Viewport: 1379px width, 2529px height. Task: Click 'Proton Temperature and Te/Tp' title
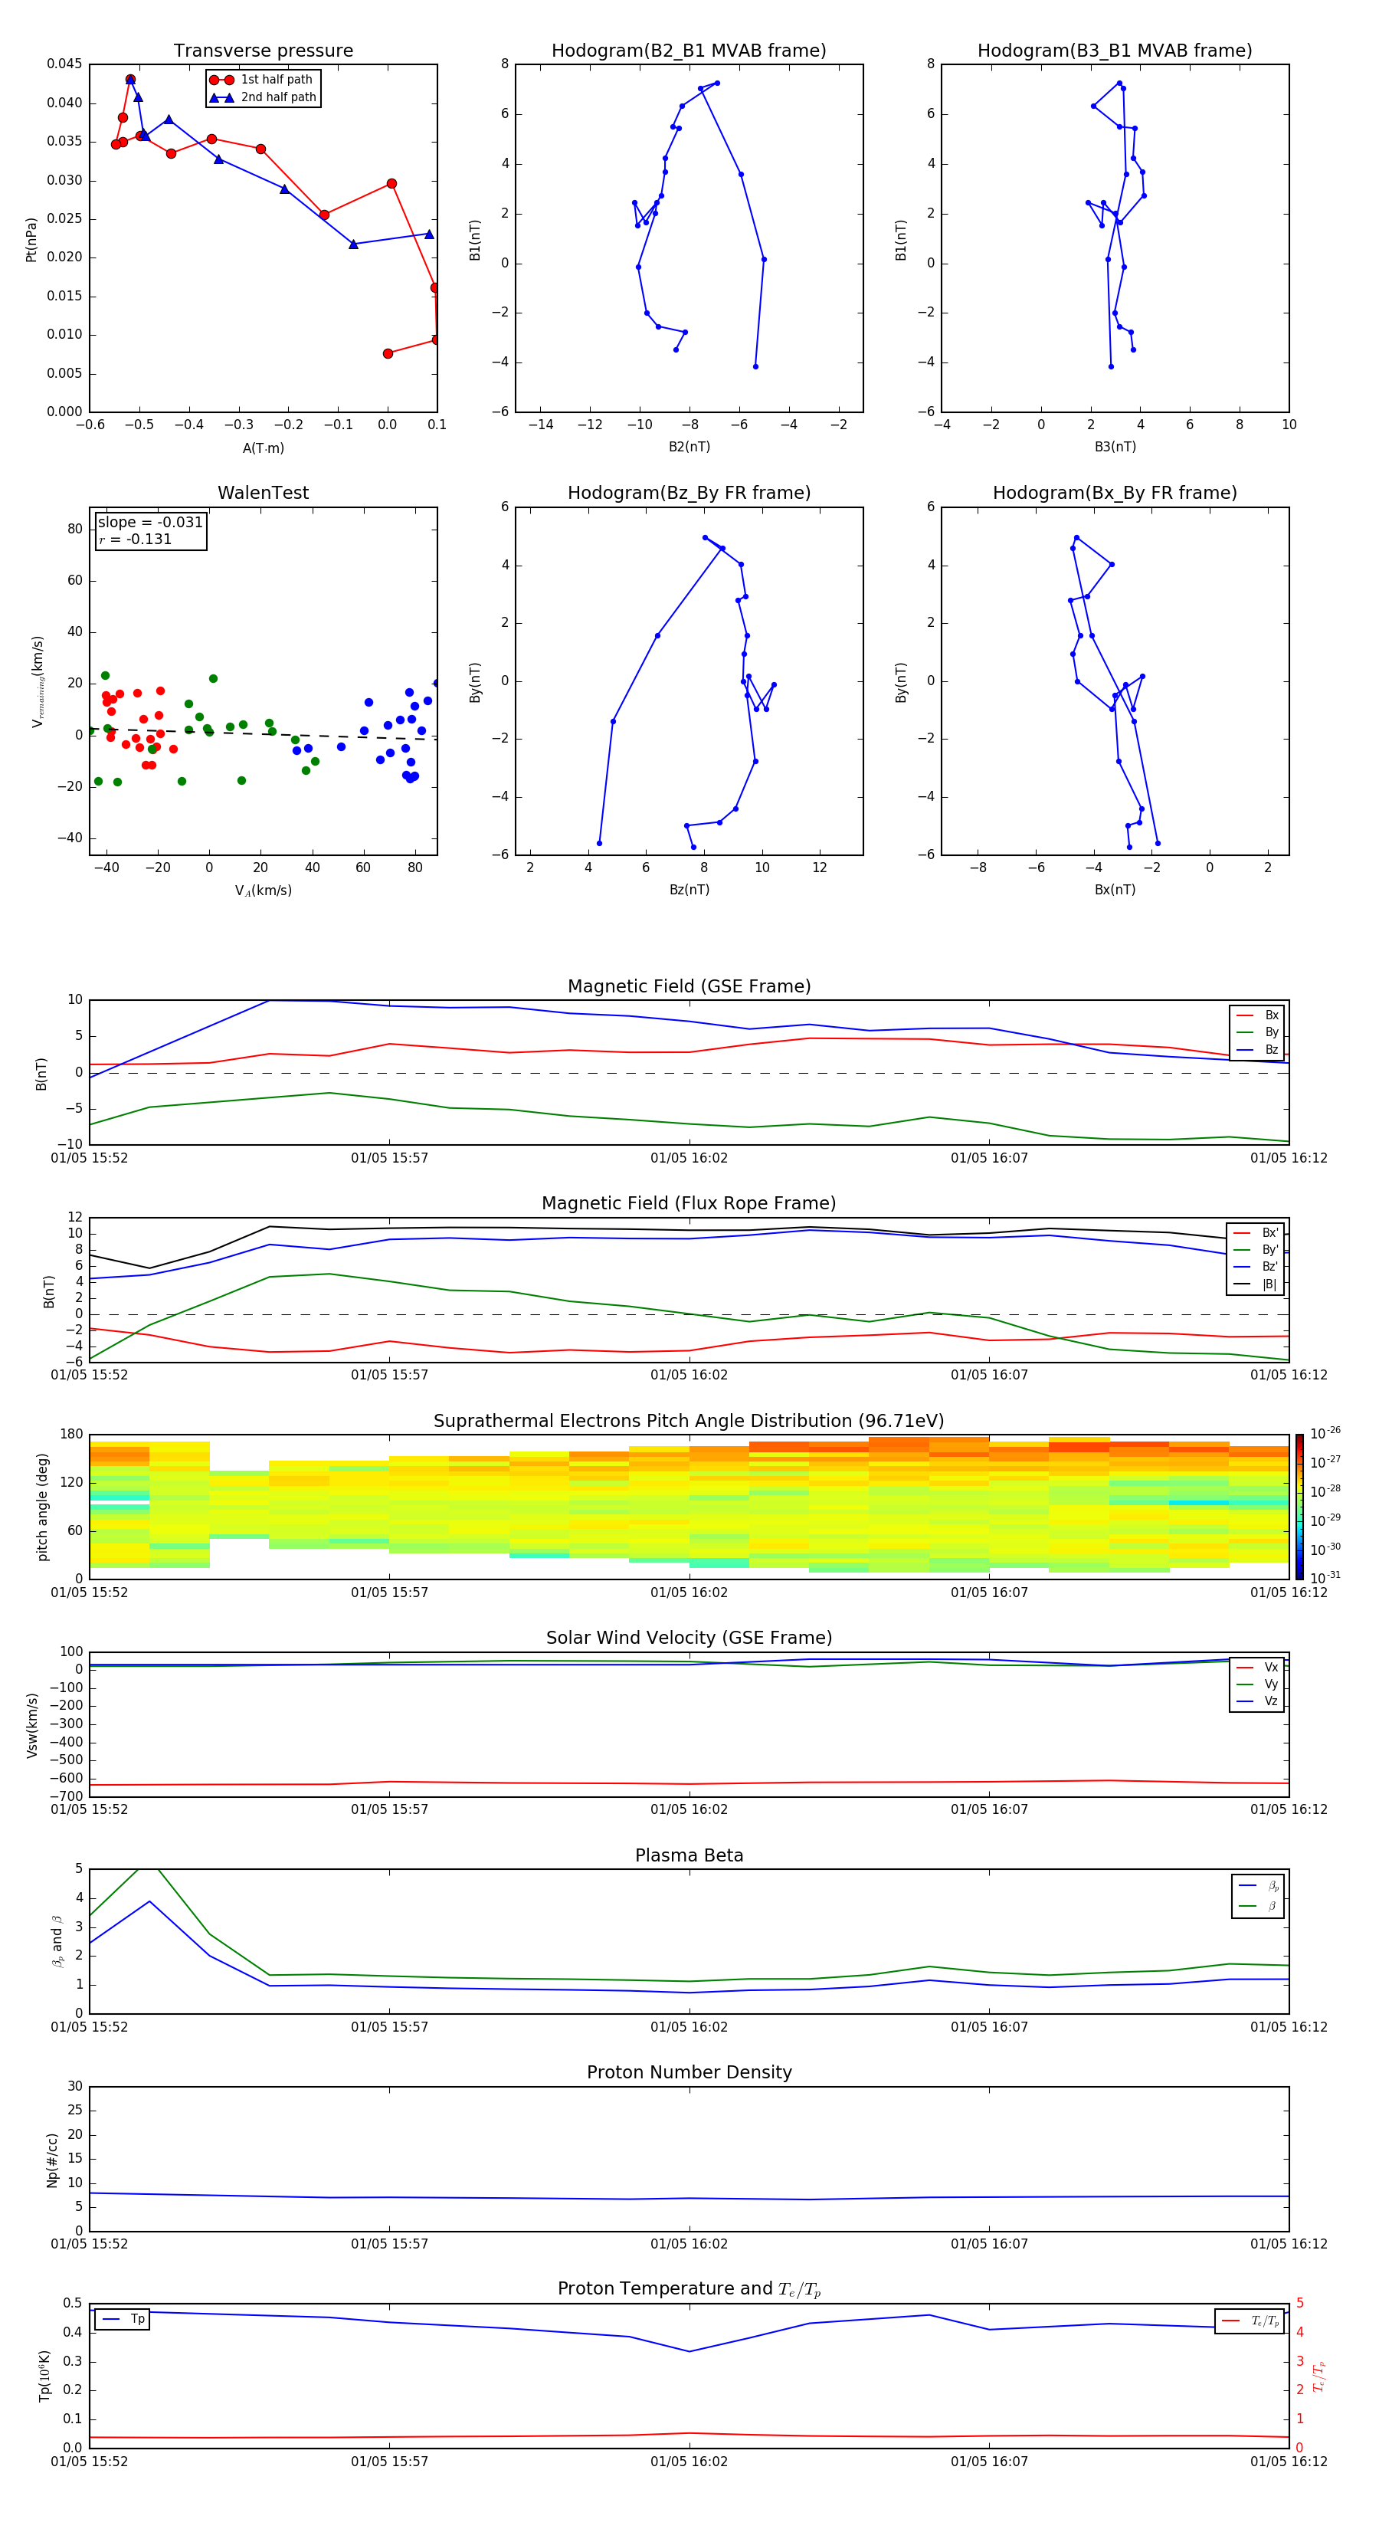pos(689,2289)
